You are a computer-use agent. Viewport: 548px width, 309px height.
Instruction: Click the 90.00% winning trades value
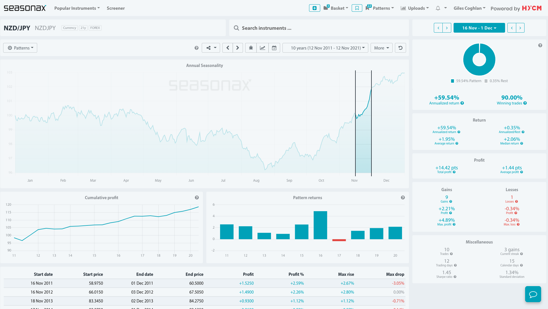(512, 98)
